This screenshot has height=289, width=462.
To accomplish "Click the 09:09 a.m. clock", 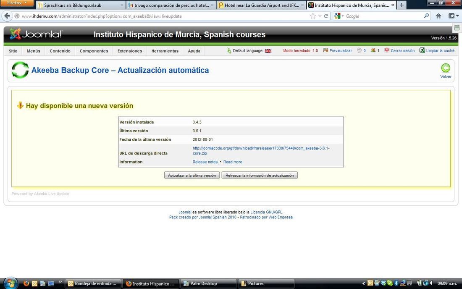I will click(447, 284).
